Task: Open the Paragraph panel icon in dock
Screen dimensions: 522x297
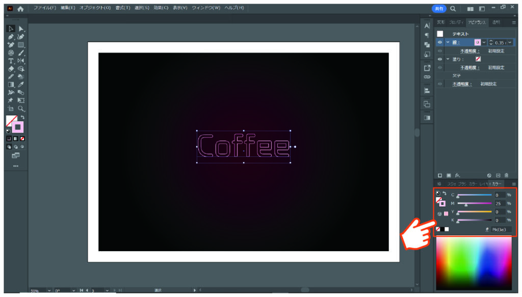Action: click(427, 35)
